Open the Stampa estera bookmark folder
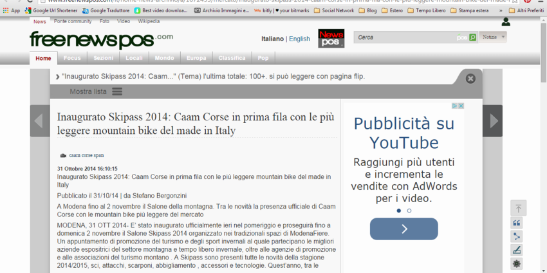The image size is (547, 273). tap(470, 10)
